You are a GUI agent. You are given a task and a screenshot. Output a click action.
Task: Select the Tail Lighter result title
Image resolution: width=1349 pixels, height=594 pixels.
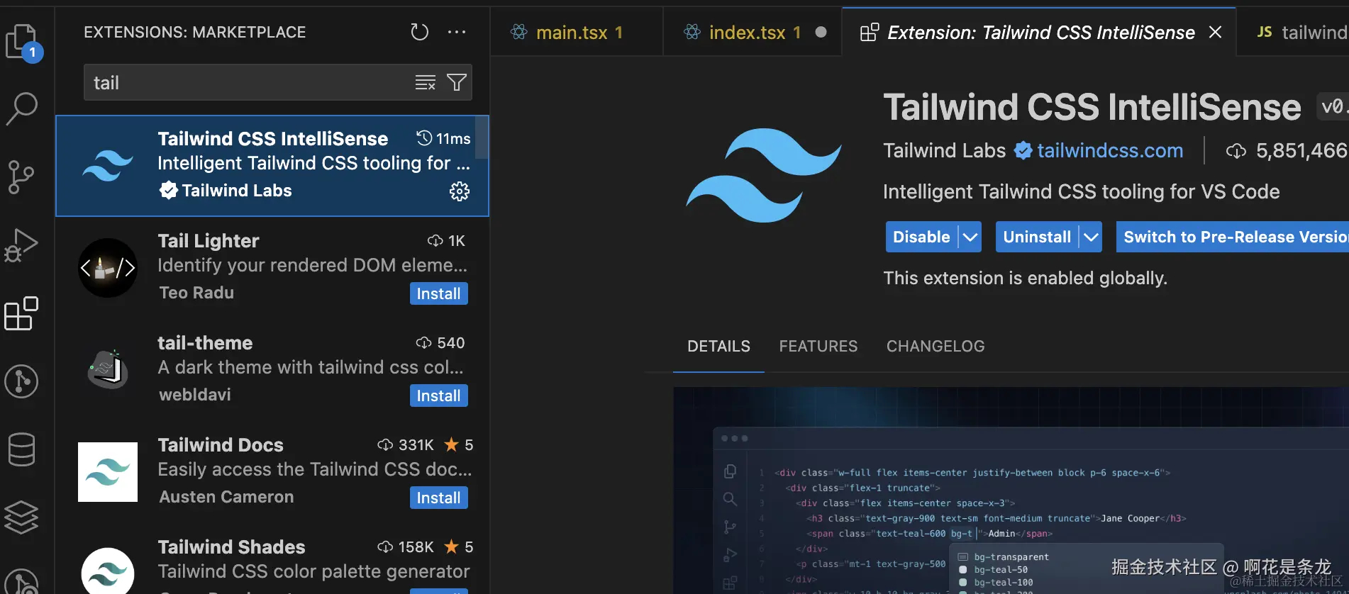click(x=208, y=241)
